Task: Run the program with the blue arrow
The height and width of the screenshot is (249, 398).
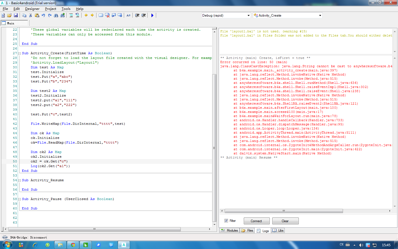Action: [x=152, y=15]
